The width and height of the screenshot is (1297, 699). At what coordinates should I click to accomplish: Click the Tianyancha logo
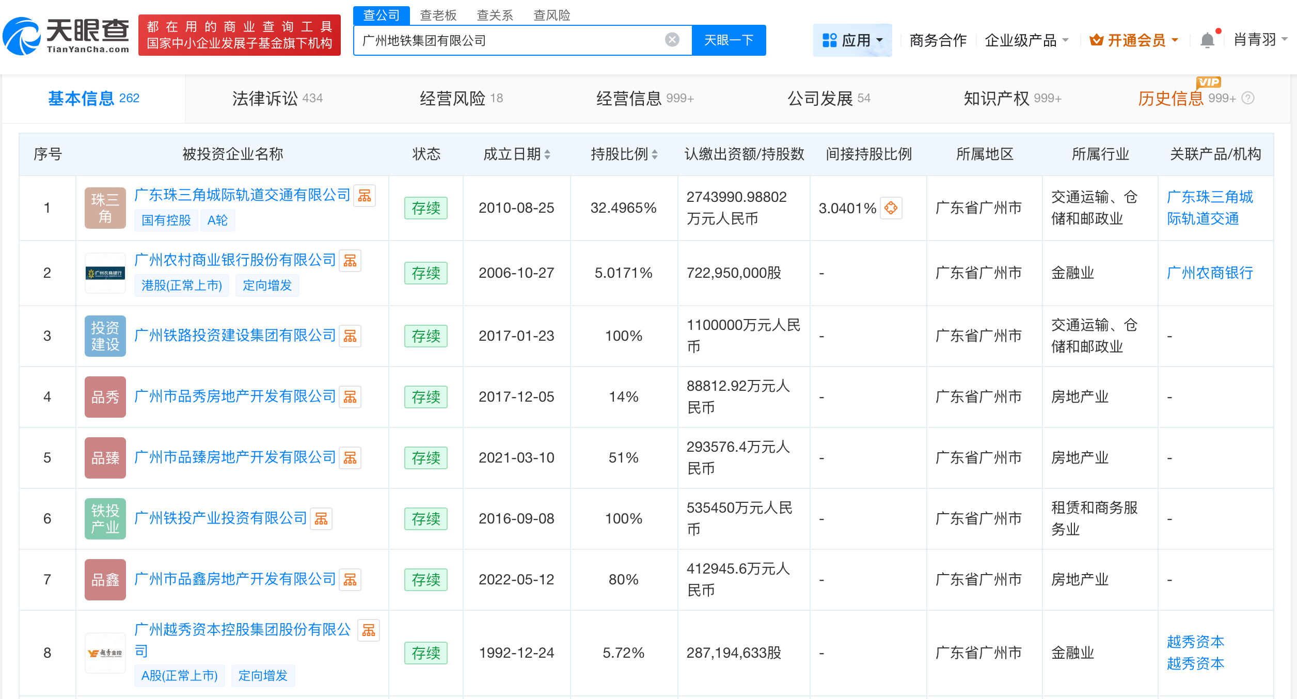66,35
